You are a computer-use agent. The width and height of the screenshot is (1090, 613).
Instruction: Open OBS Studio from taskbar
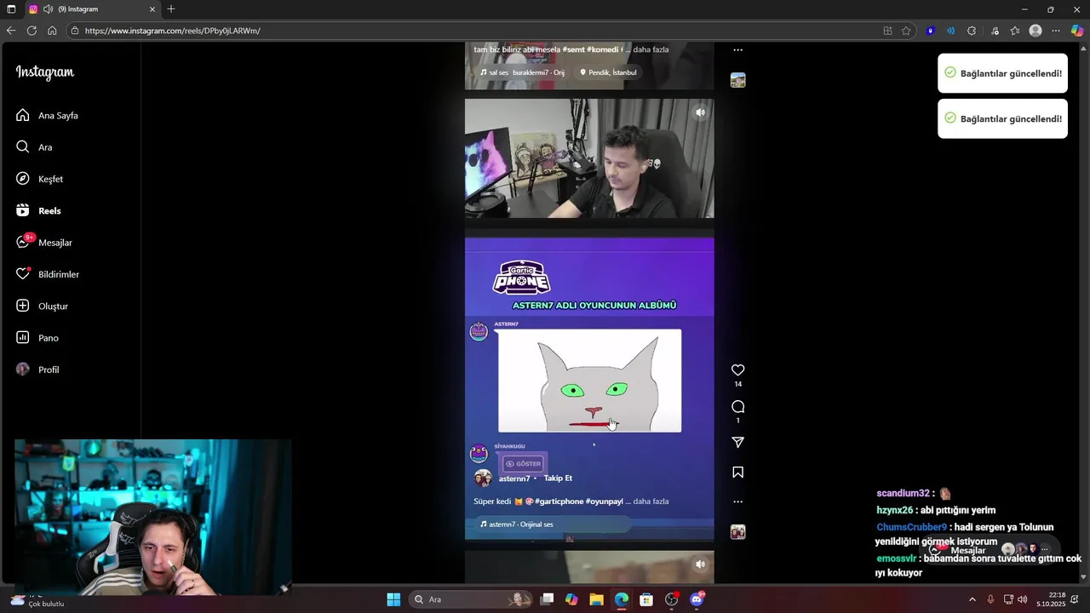(x=672, y=599)
